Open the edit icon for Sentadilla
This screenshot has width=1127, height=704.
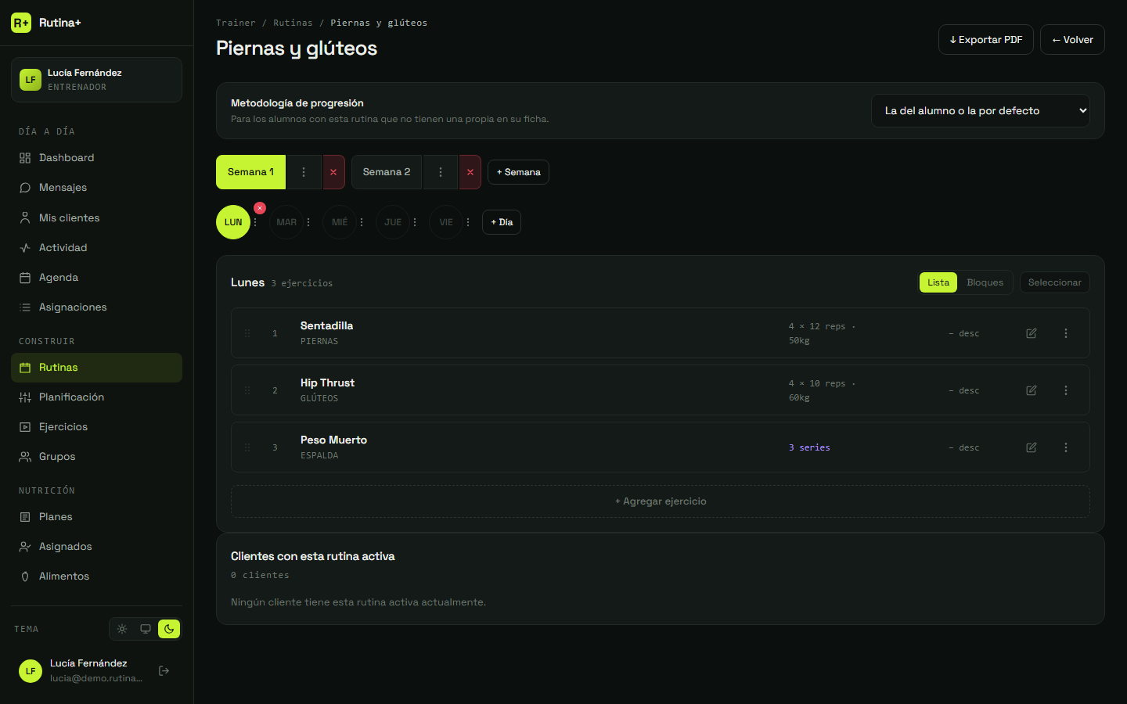[x=1032, y=333]
